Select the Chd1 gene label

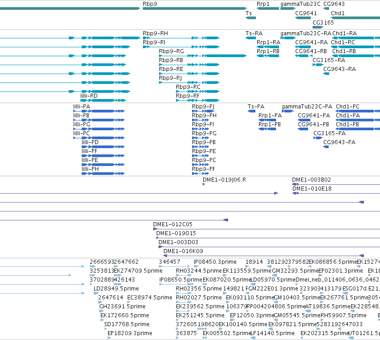tap(338, 13)
